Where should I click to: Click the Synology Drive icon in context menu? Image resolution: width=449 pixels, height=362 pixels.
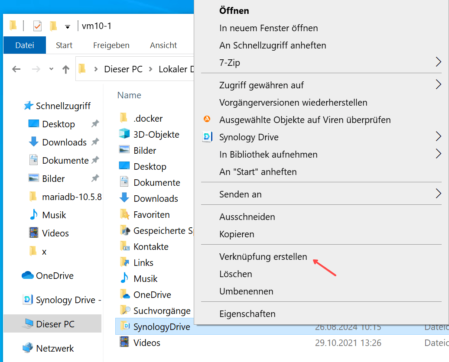207,137
